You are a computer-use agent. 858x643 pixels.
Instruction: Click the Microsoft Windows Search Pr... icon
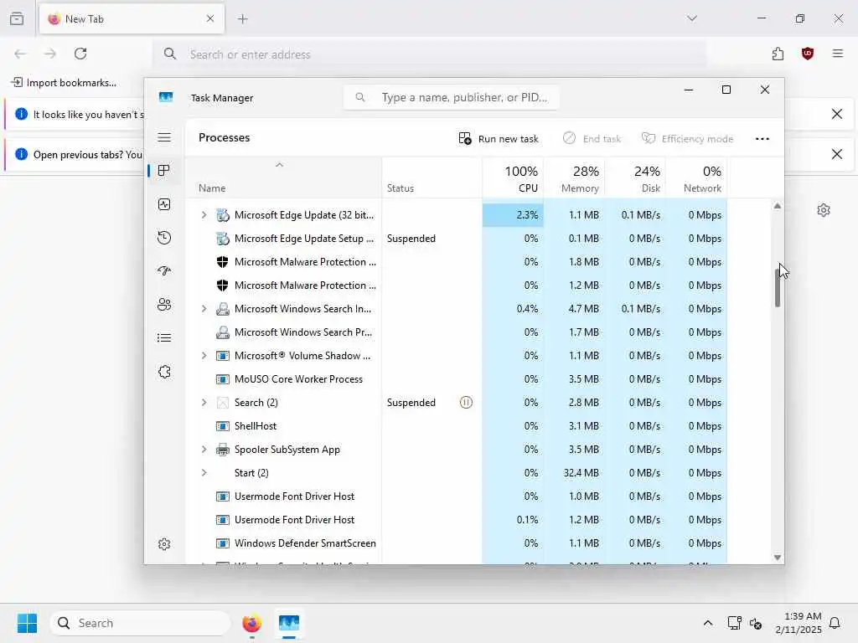click(x=222, y=332)
